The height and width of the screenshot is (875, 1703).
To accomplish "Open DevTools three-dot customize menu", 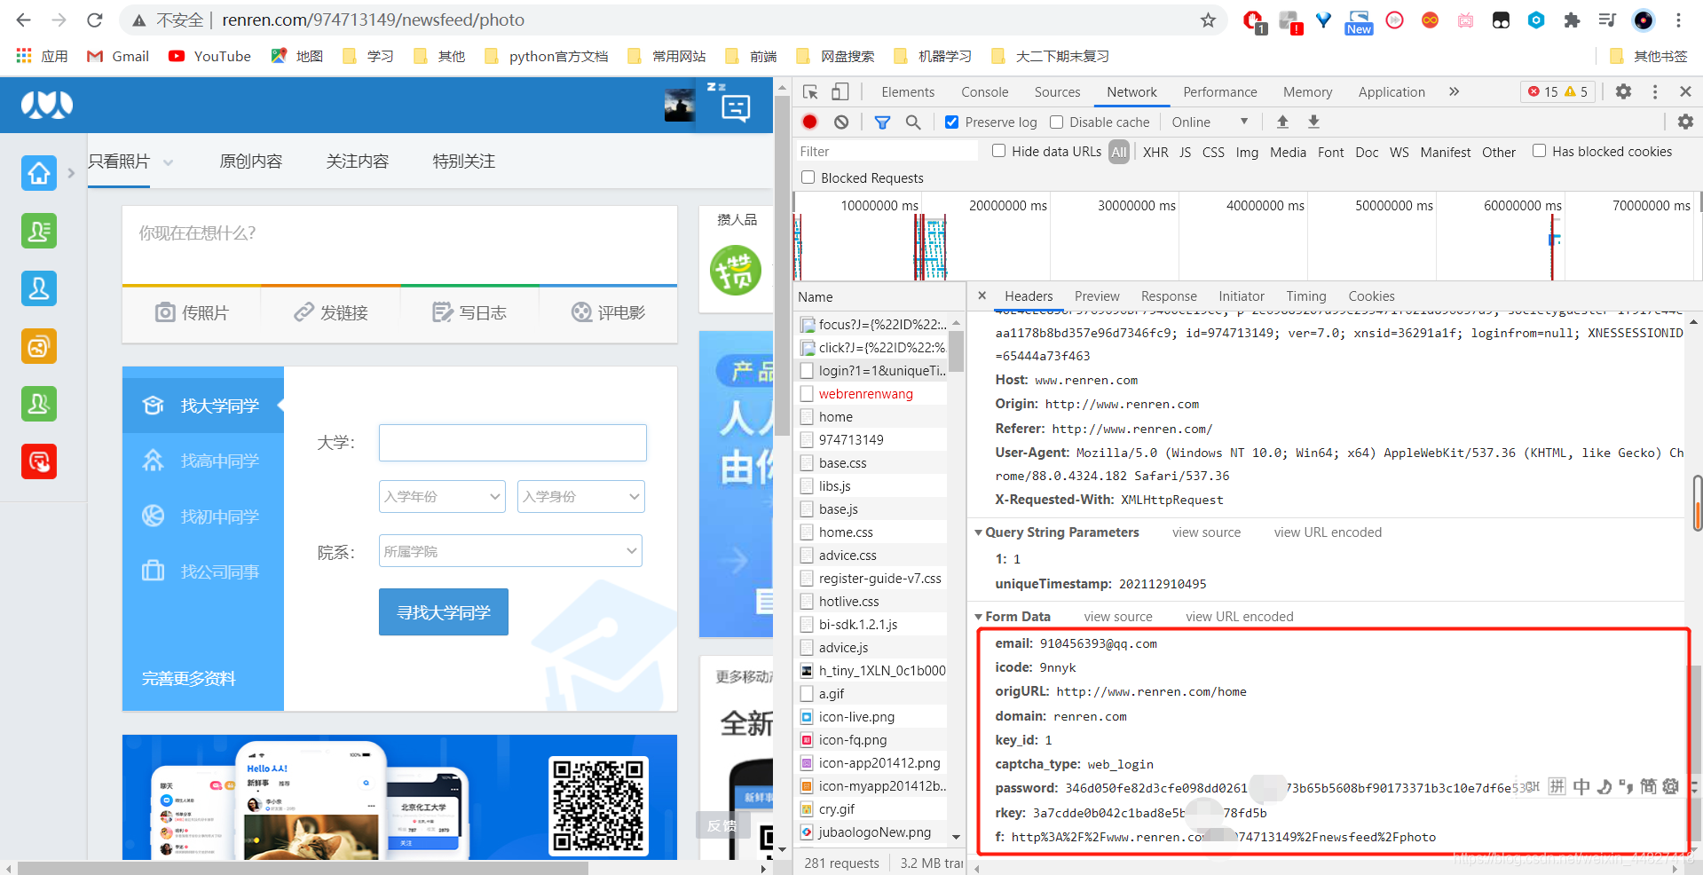I will (x=1655, y=91).
